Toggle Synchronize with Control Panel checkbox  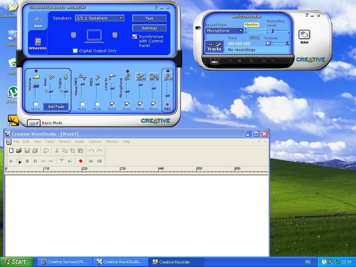[135, 36]
